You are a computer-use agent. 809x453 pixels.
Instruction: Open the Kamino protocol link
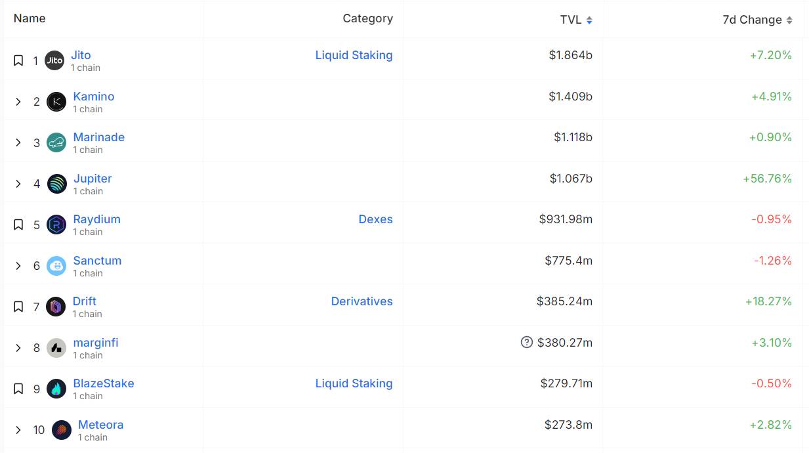(x=94, y=97)
